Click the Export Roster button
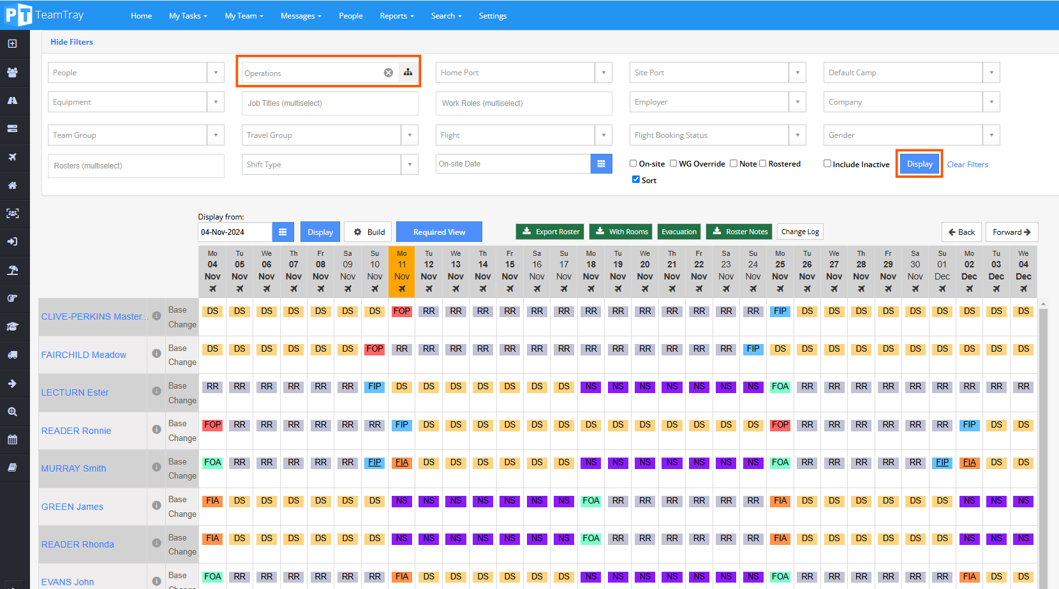 pyautogui.click(x=550, y=232)
